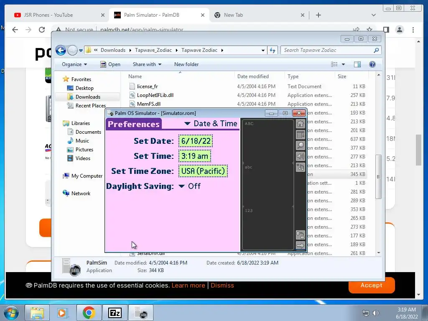Open a new Chrome tab with plus button
This screenshot has height=321, width=428.
pos(318,15)
